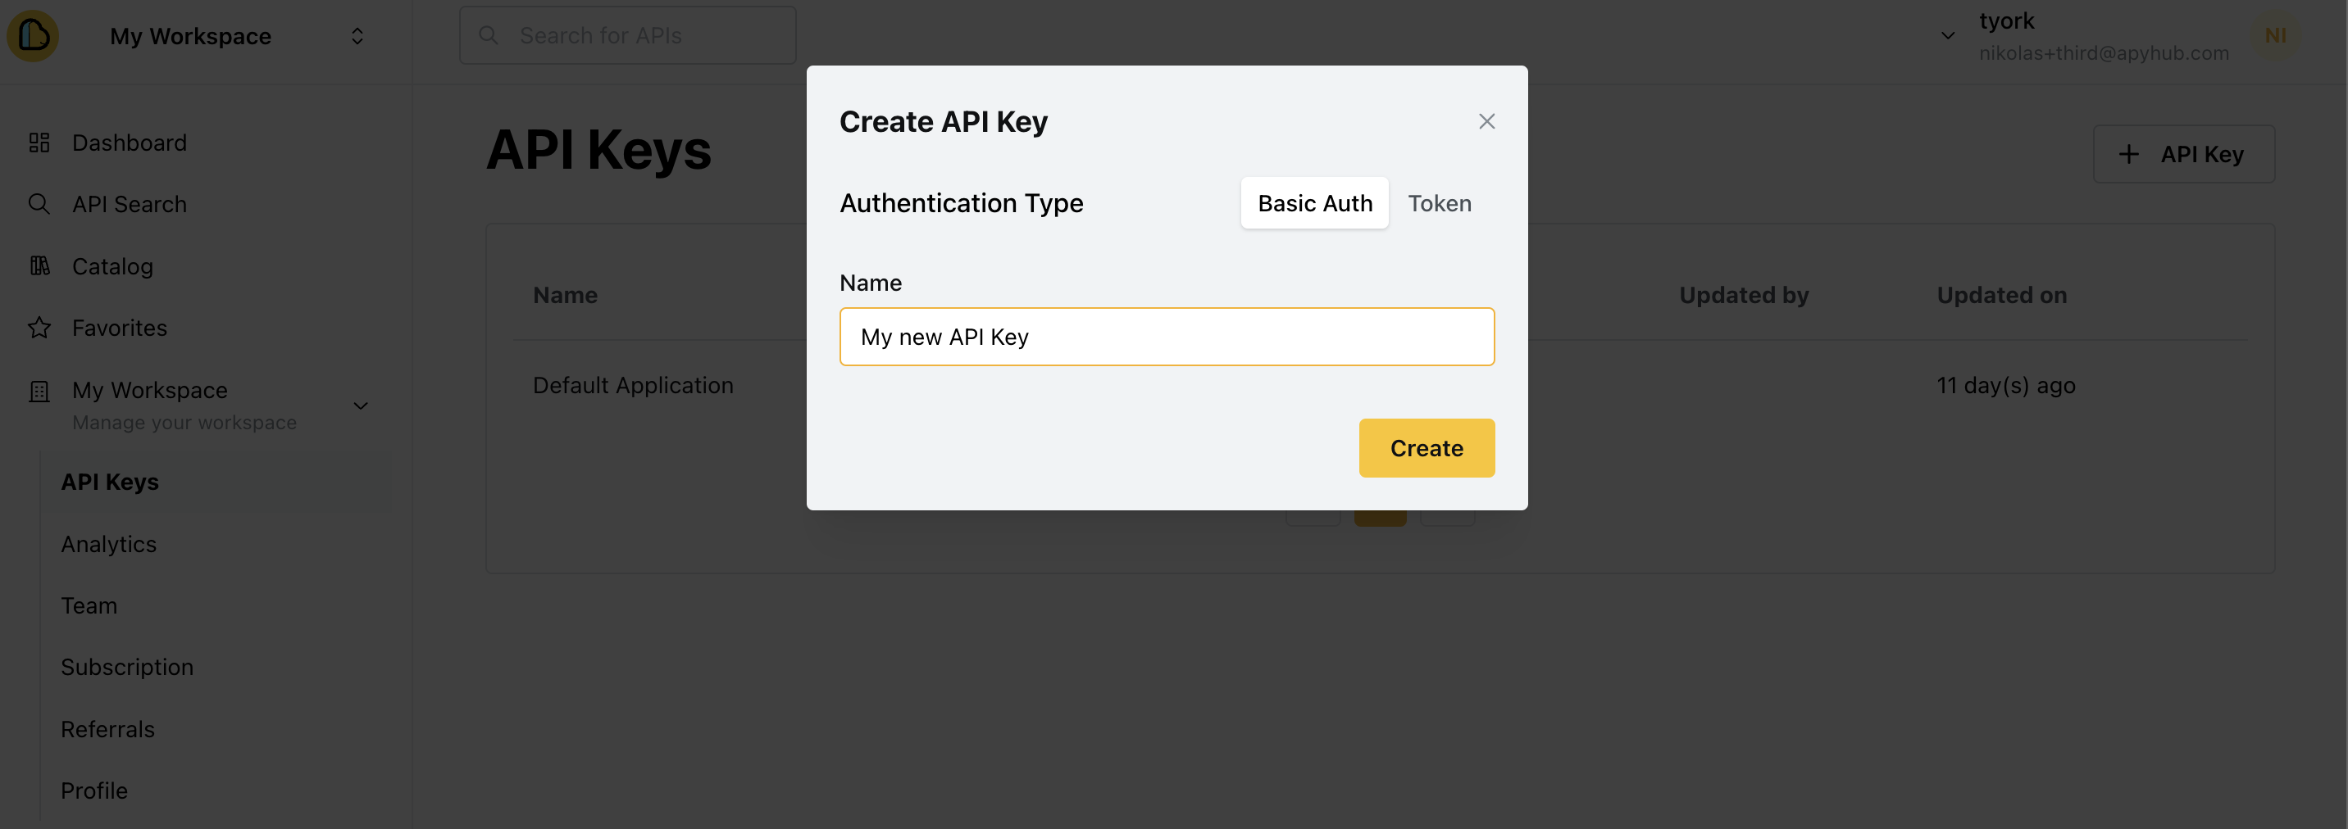Go to the Analytics section

pyautogui.click(x=108, y=543)
